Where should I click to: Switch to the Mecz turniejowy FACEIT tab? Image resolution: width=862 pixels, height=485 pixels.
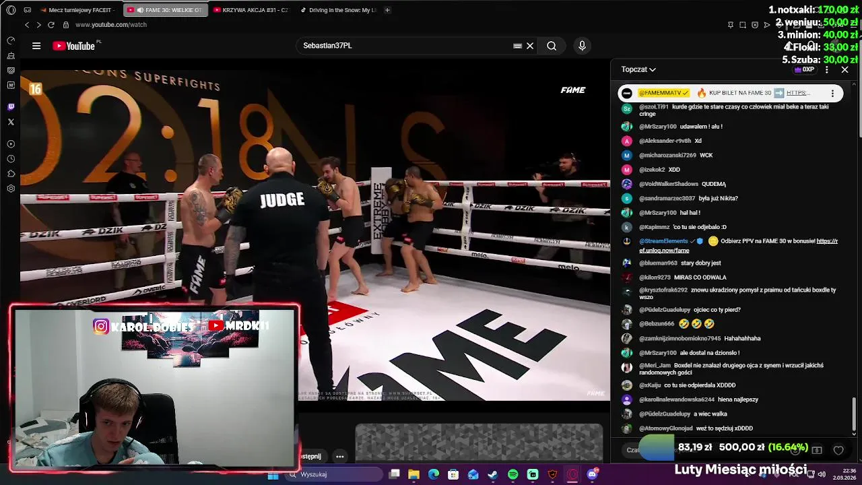[79, 10]
